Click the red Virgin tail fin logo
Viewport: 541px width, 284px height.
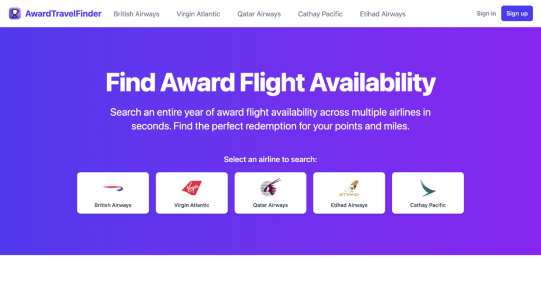[x=192, y=188]
